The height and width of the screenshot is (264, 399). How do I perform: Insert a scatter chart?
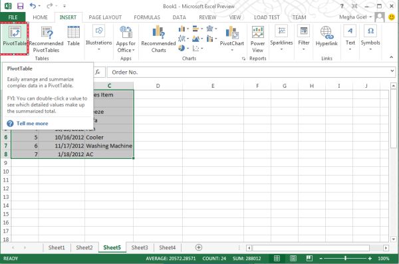(x=198, y=48)
